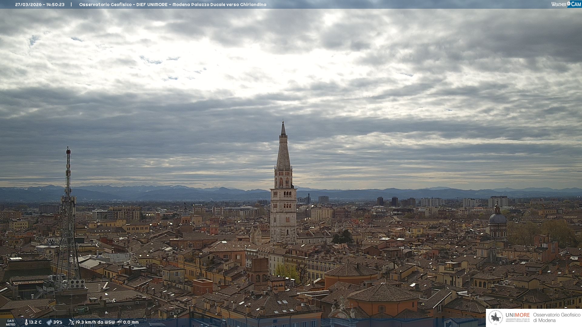The height and width of the screenshot is (327, 582).
Task: Click the 39% humidity value
Action: pos(58,322)
